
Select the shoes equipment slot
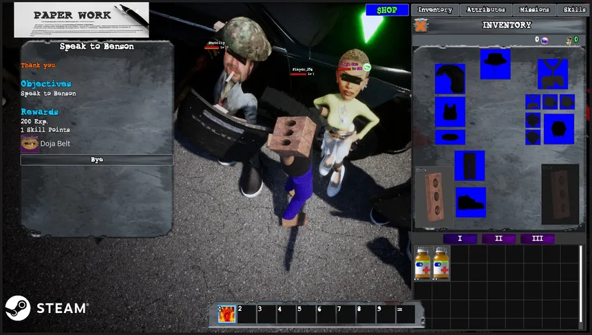(471, 202)
